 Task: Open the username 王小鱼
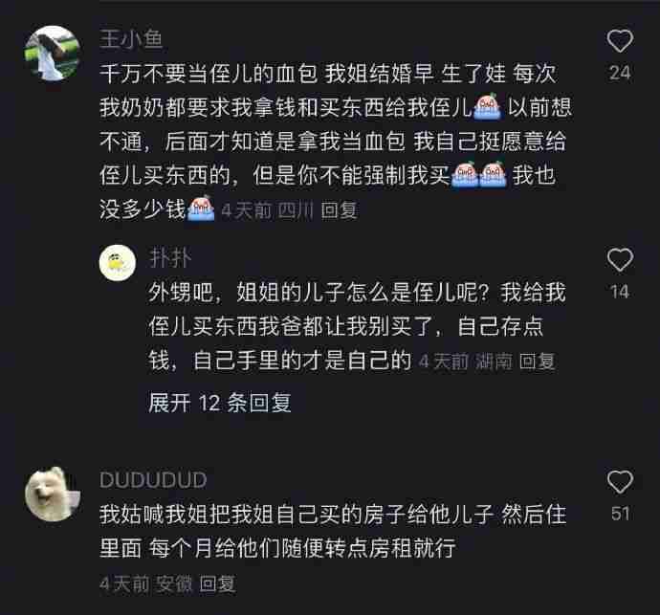131,39
